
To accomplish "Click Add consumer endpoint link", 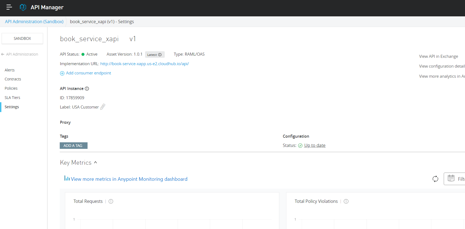I will click(88, 73).
